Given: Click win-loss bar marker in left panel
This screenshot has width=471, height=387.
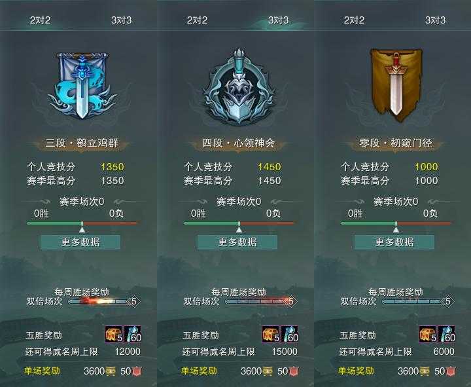Looking at the screenshot, I should 82,229.
